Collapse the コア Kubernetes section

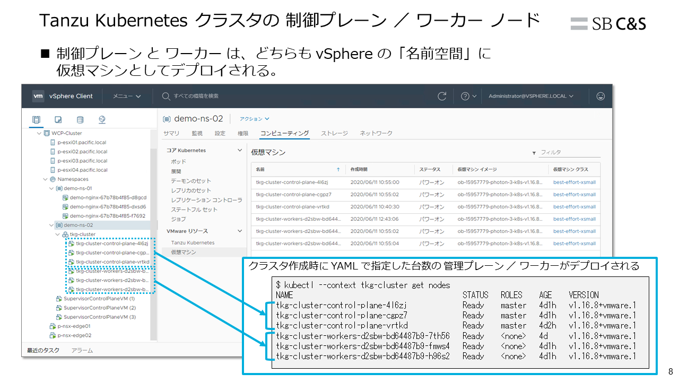239,150
